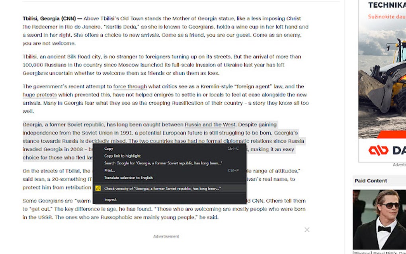This screenshot has width=406, height=254.
Task: Open the Brad Pitt paid content thumbnail
Action: (379, 219)
